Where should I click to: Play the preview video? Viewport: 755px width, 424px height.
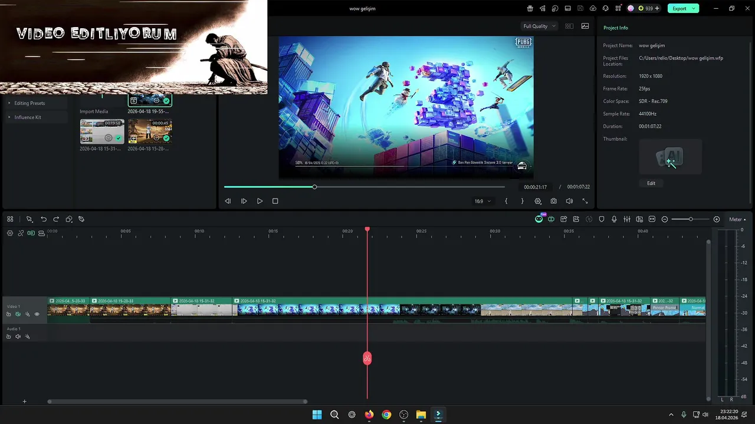point(260,201)
